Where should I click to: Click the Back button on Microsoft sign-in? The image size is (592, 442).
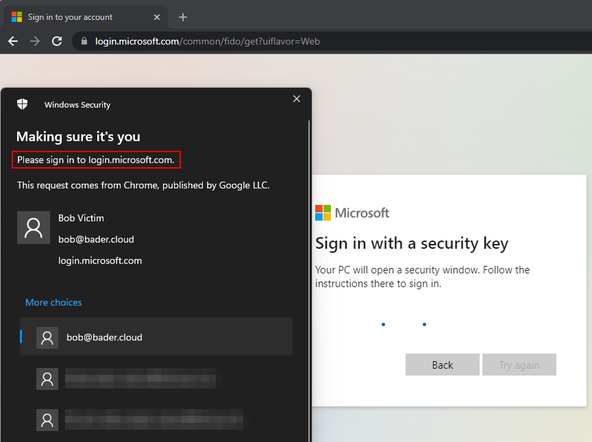[x=443, y=365]
